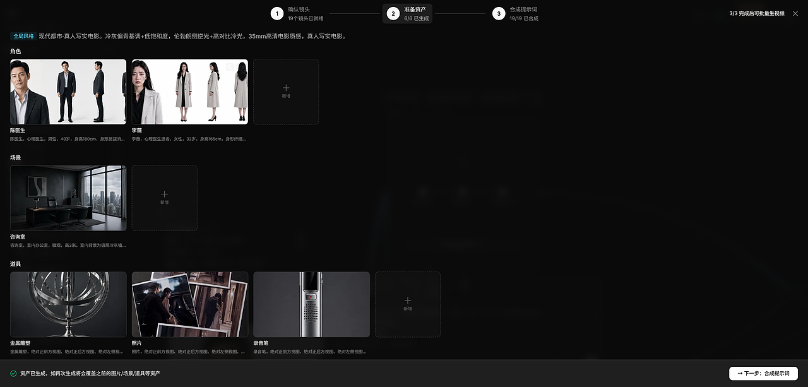This screenshot has height=387, width=808.
Task: Open the 咨询室 scene image
Action: tap(68, 198)
